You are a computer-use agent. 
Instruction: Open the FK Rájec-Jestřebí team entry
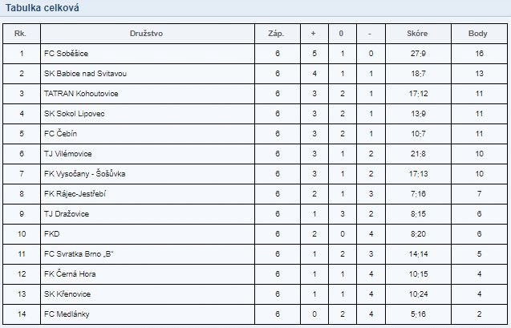tap(75, 194)
